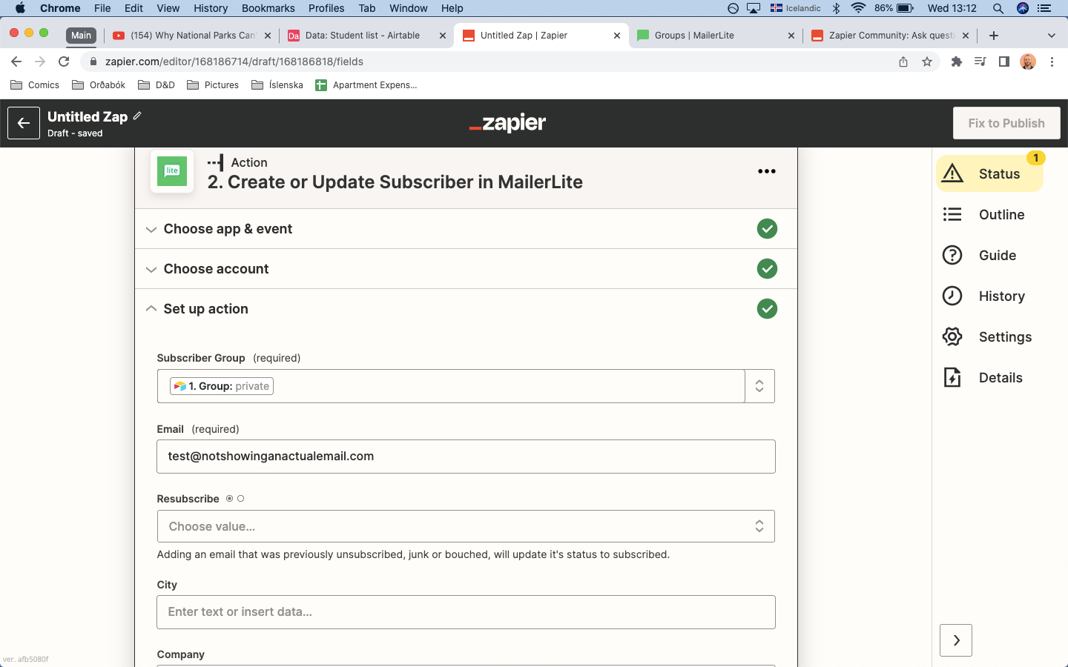Select the first Resubscribe radio option
This screenshot has width=1068, height=667.
tap(229, 499)
